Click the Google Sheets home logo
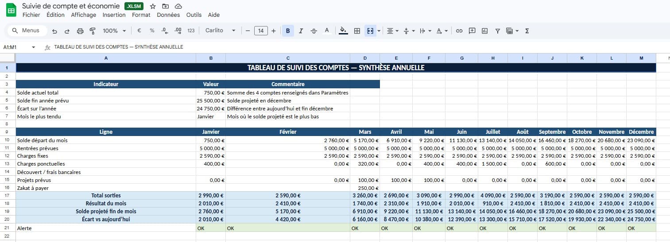 pos(11,10)
